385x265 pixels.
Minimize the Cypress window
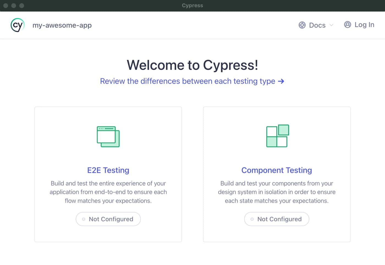13,5
